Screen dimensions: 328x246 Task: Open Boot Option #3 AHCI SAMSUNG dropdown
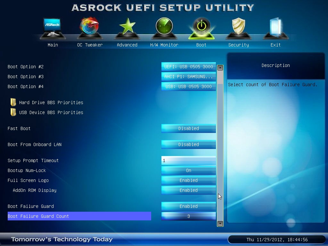point(189,77)
